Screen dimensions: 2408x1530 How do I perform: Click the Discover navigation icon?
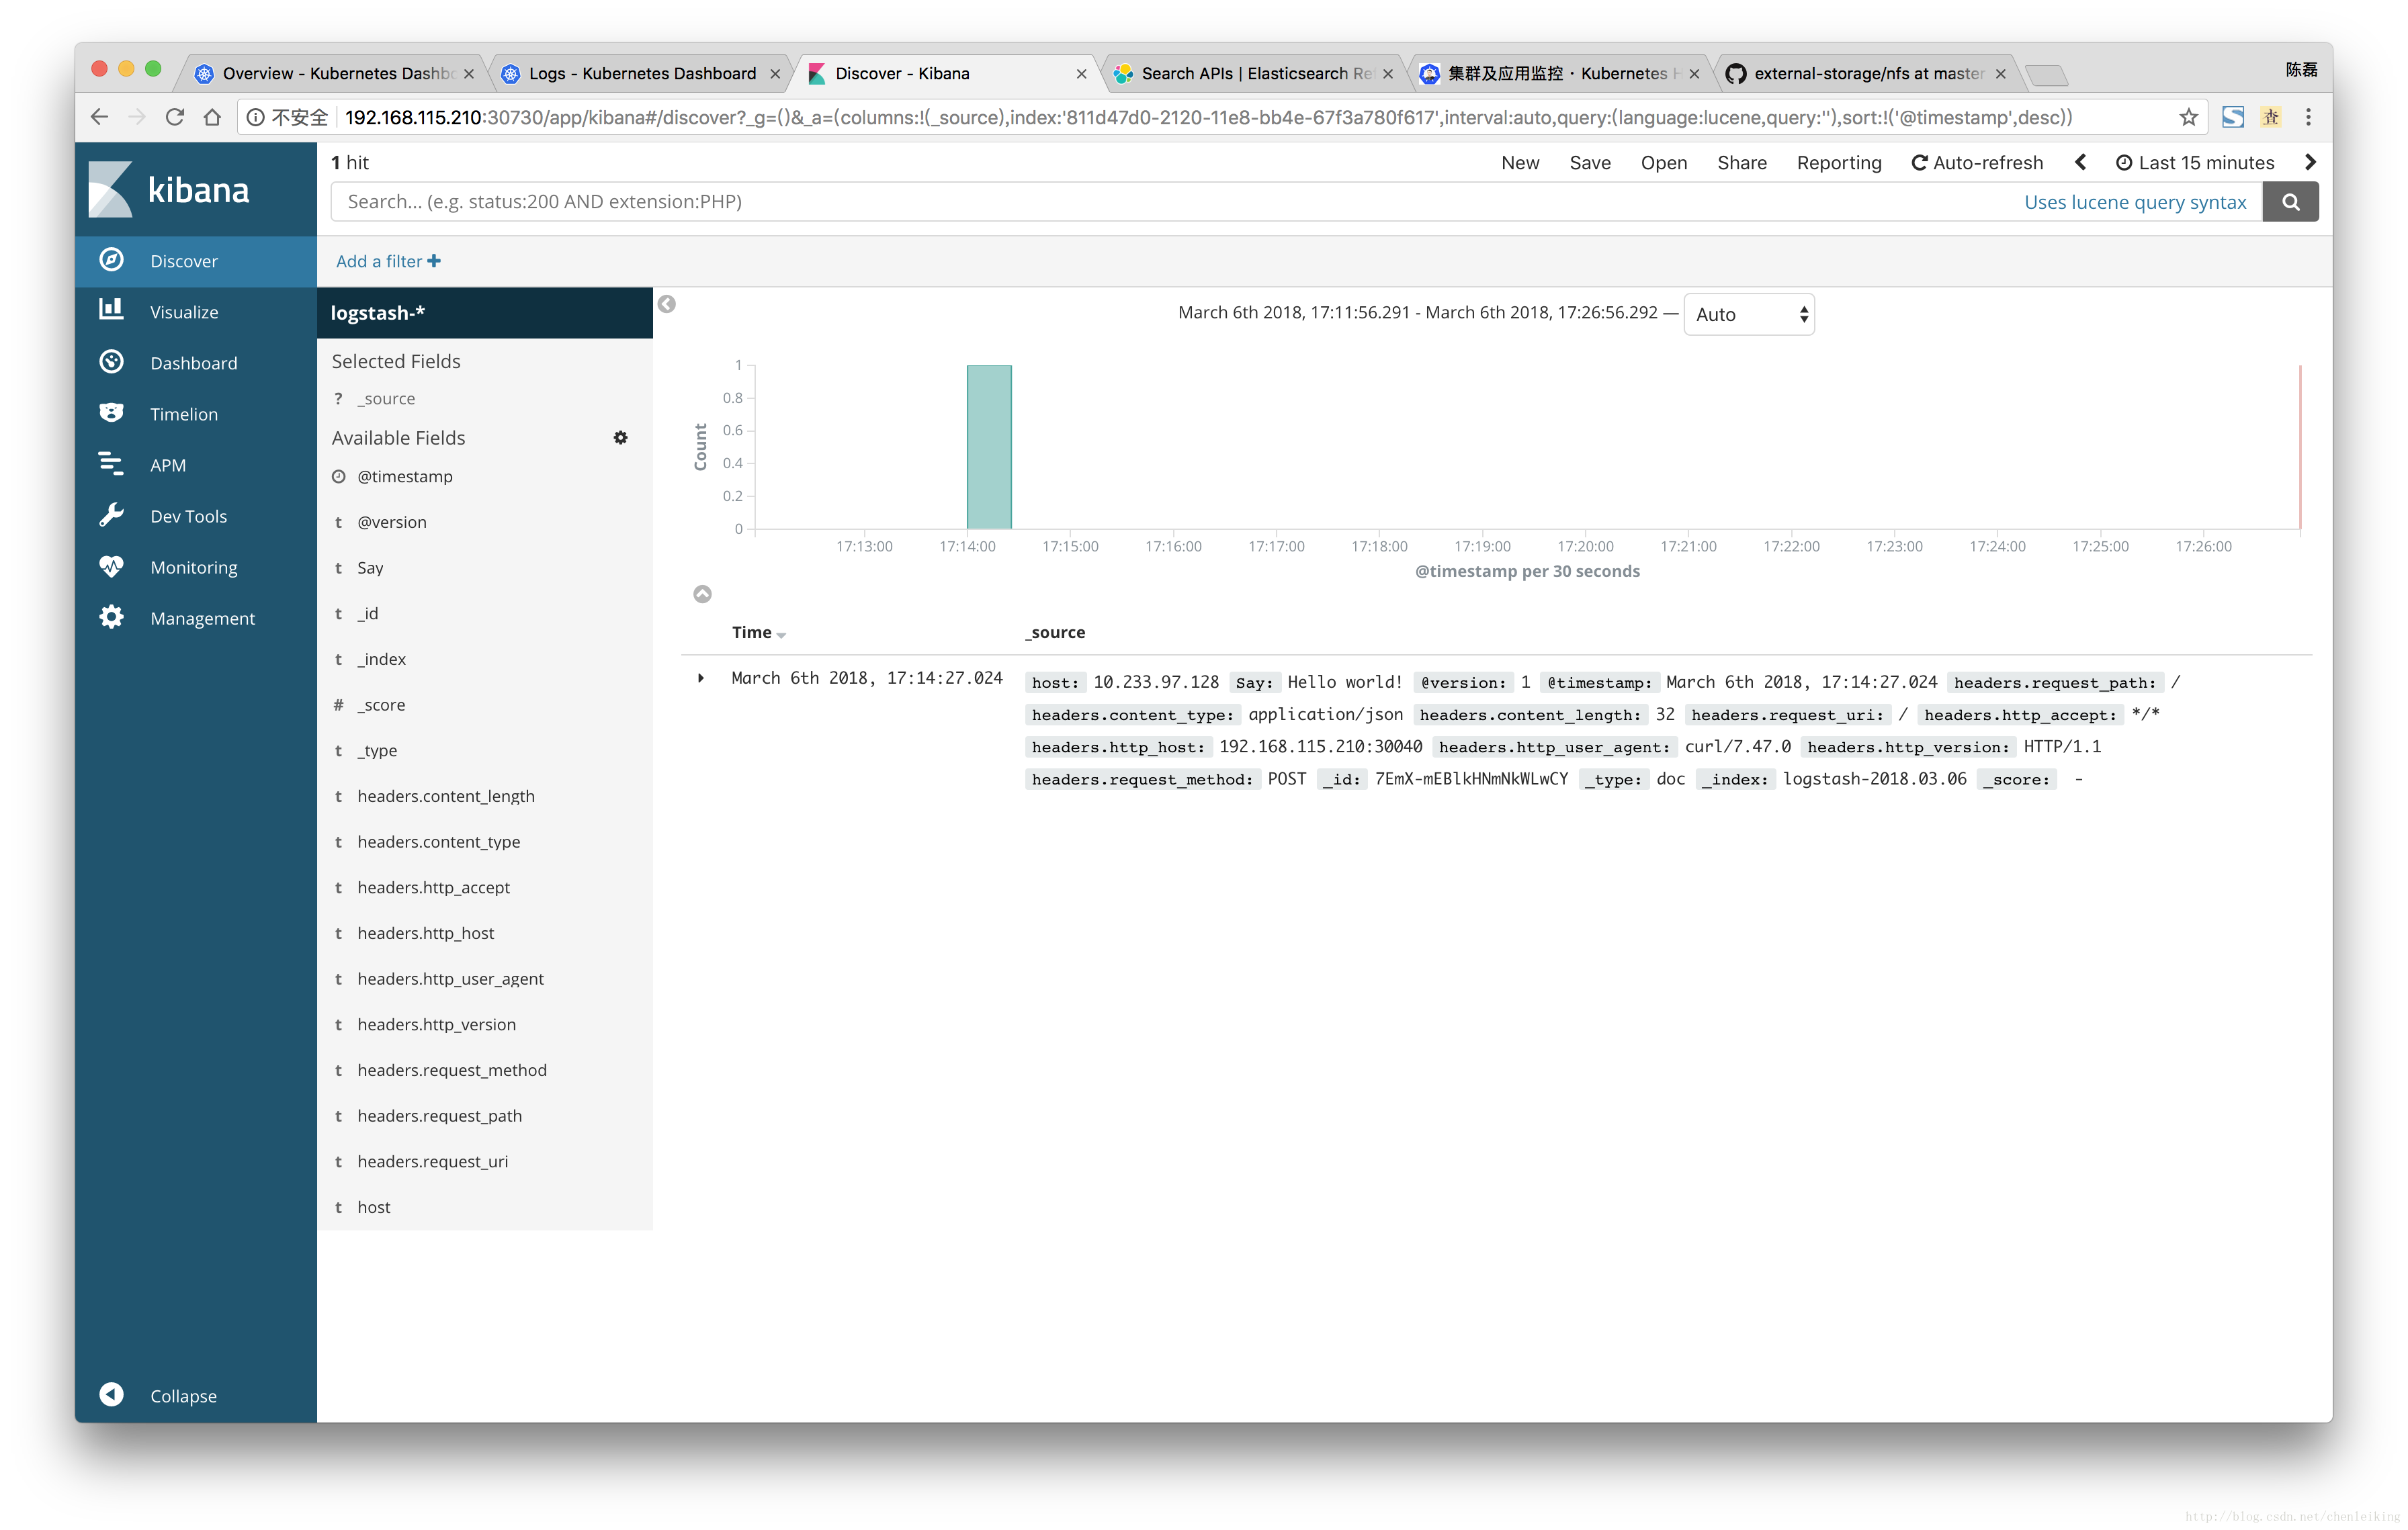click(111, 260)
